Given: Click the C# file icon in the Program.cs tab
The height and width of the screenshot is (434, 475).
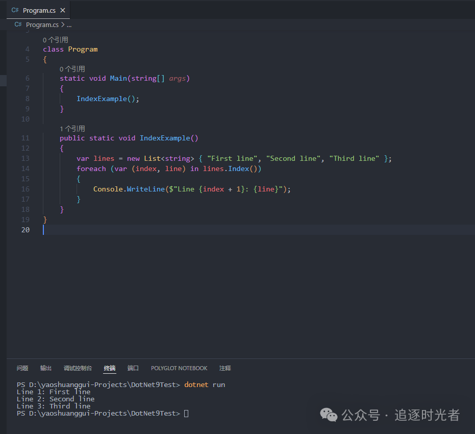Looking at the screenshot, I should click(15, 10).
